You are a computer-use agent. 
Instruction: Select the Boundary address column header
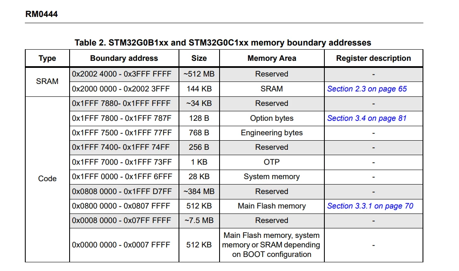click(124, 58)
